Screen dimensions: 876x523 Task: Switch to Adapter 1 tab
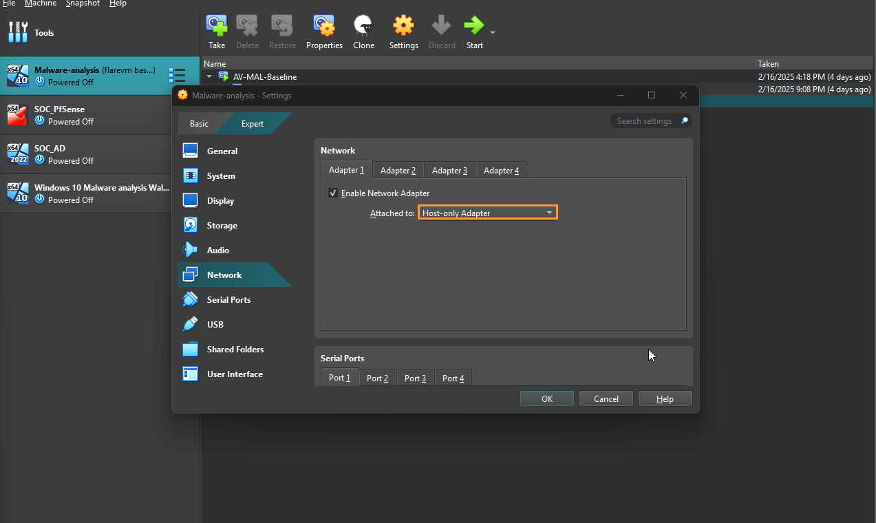click(346, 170)
